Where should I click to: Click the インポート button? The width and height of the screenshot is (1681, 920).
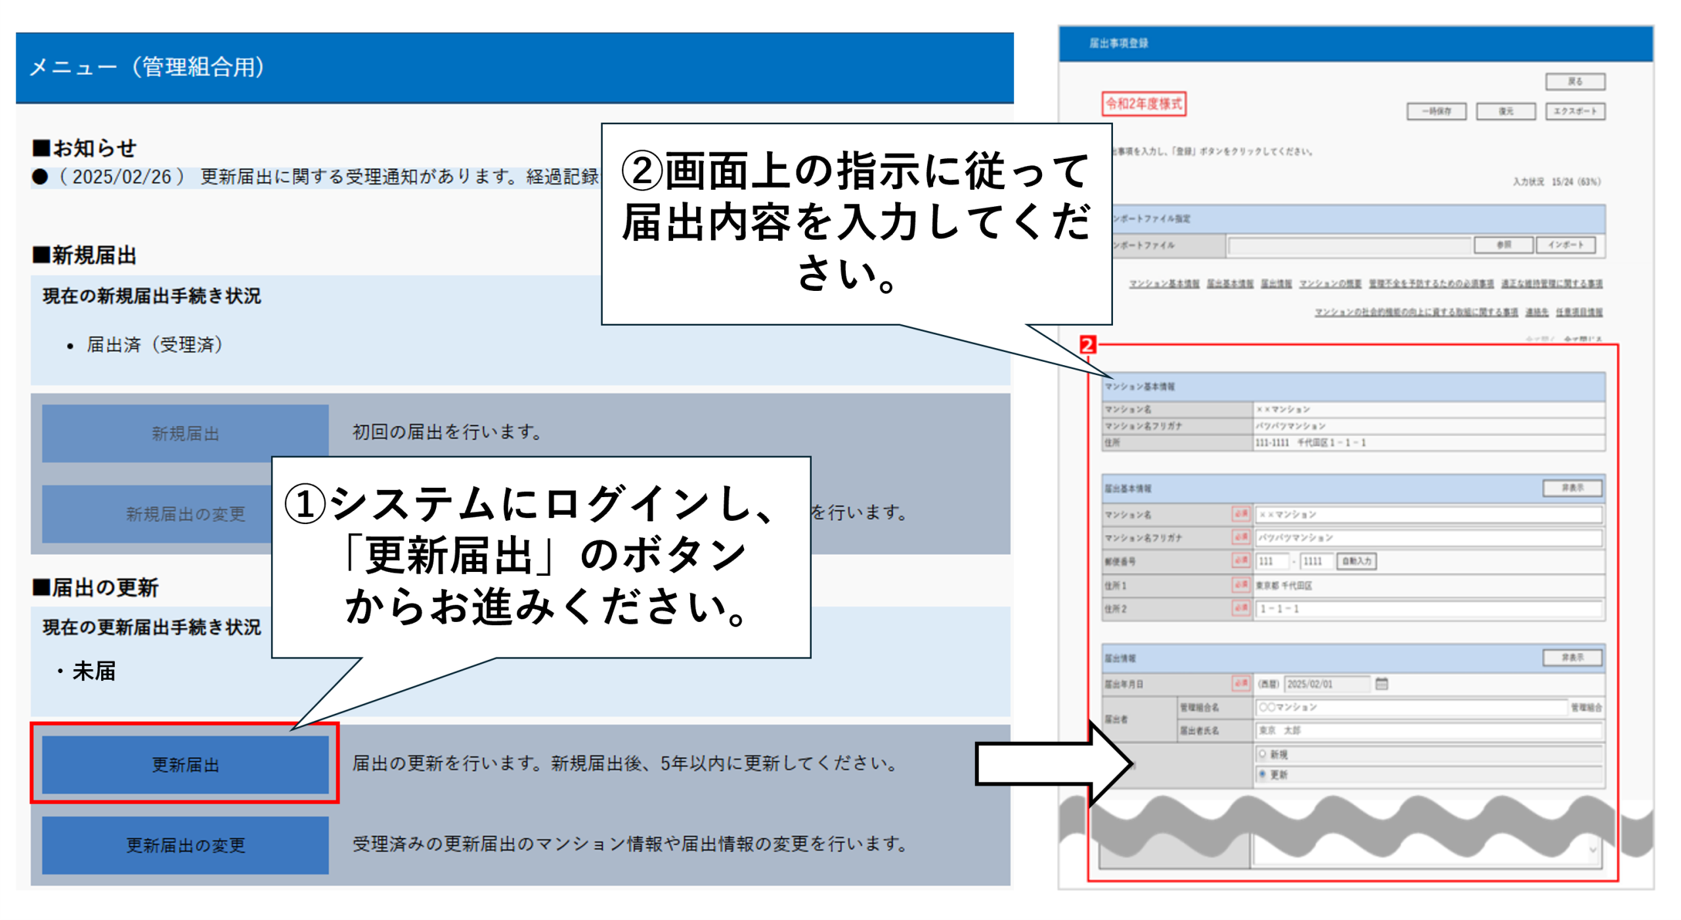tap(1565, 245)
